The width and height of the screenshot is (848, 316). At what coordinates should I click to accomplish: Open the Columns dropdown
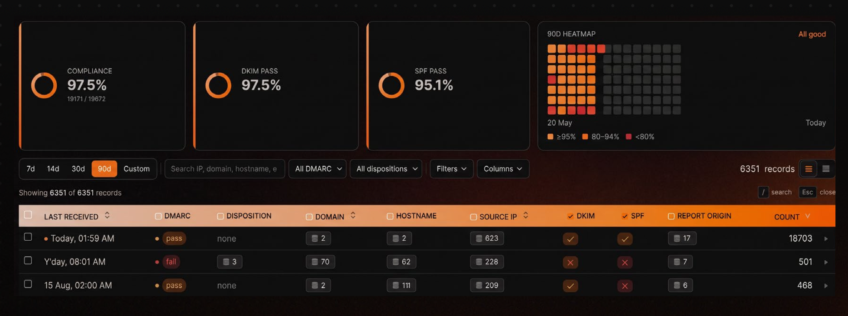503,169
